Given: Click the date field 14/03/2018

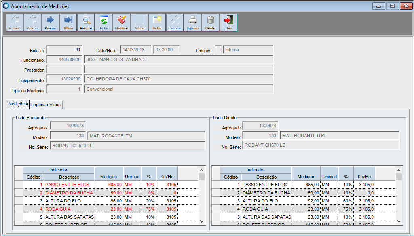Looking at the screenshot, I should coord(136,50).
